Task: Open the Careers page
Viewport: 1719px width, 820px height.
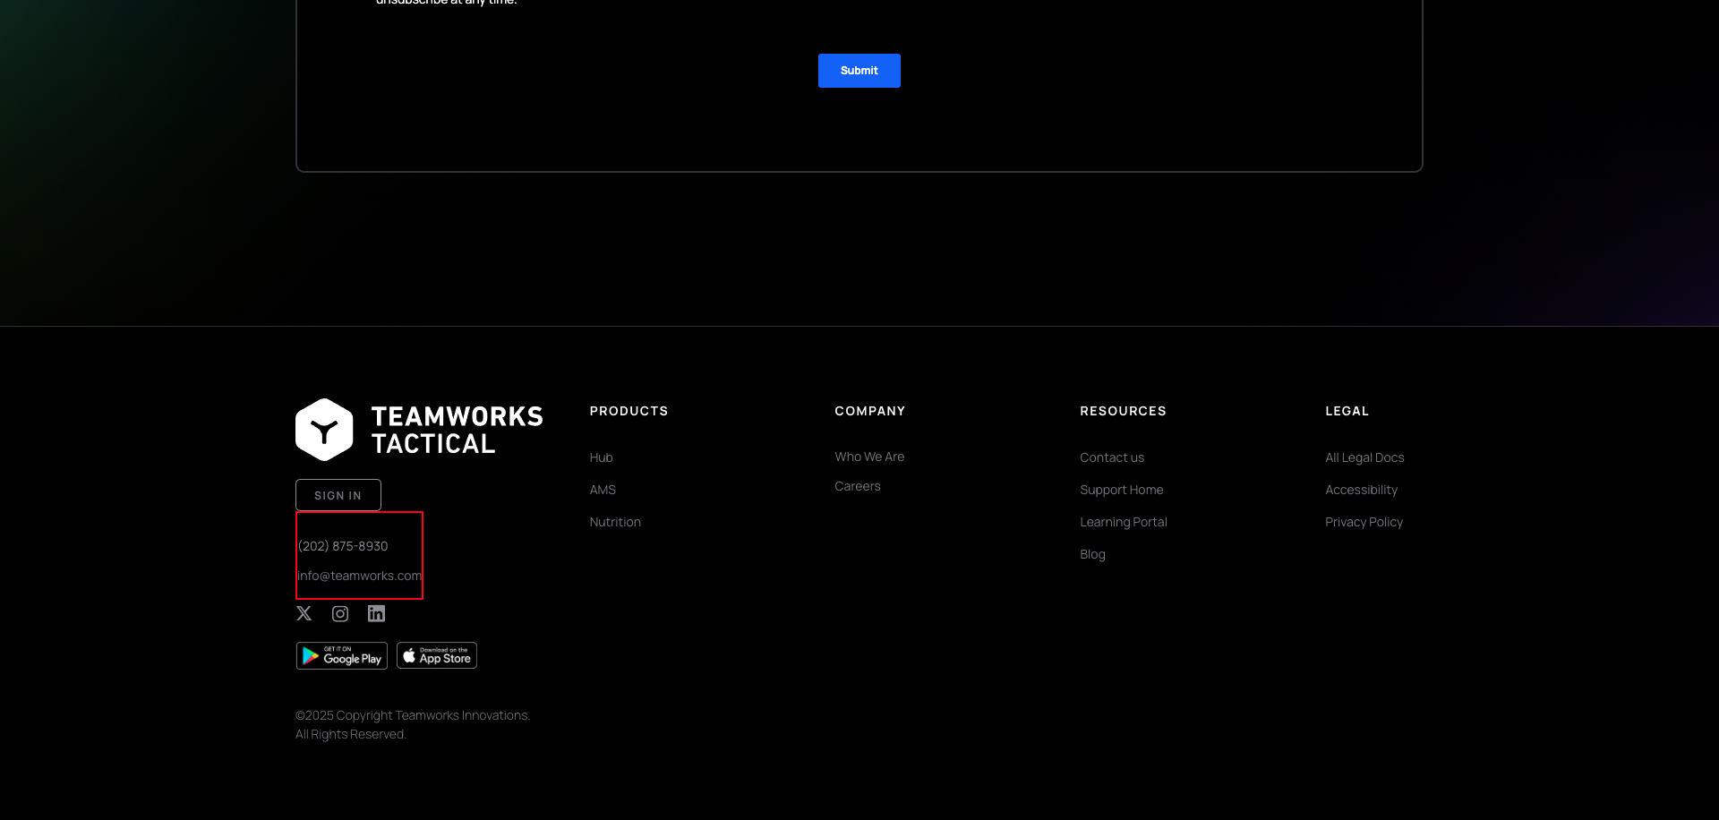Action: [x=857, y=485]
